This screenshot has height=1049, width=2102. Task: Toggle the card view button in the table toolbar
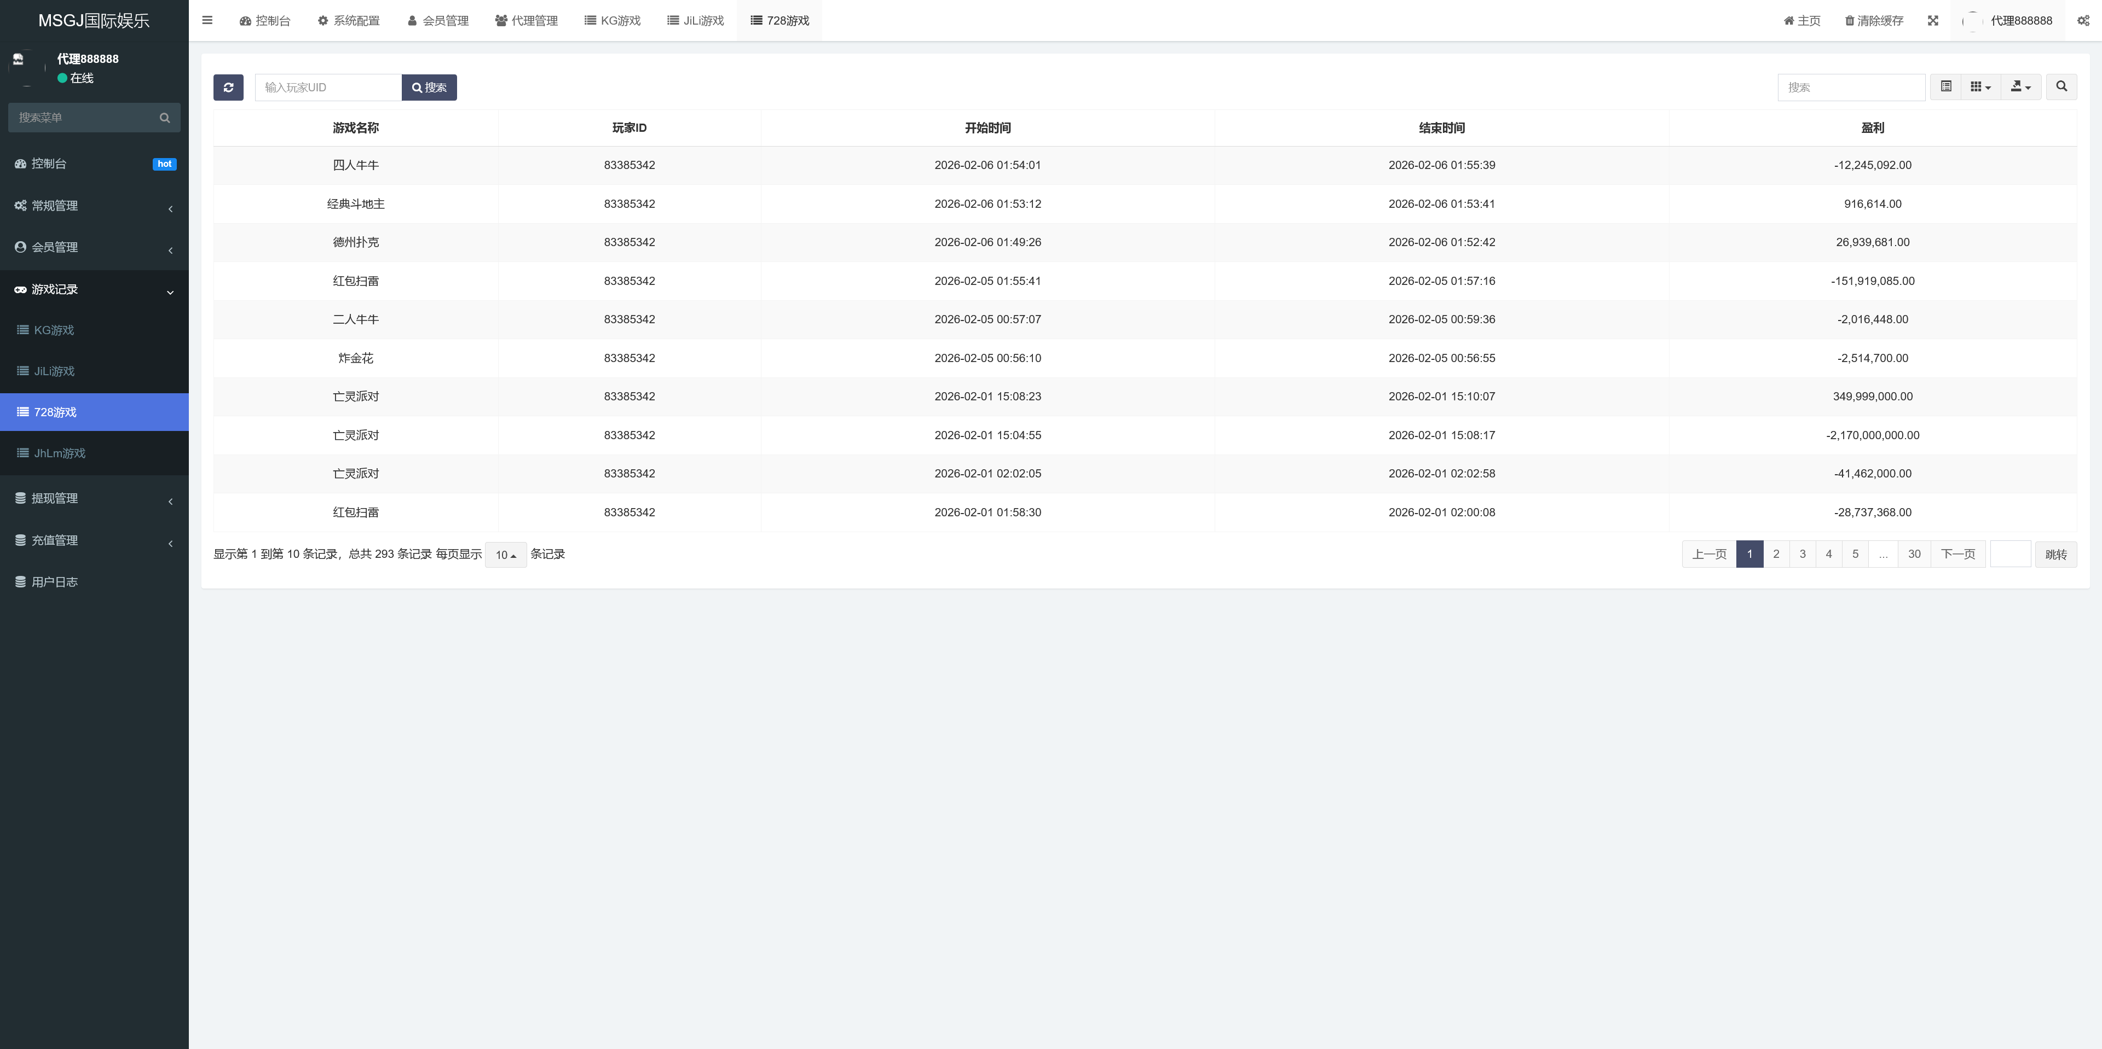click(1946, 86)
